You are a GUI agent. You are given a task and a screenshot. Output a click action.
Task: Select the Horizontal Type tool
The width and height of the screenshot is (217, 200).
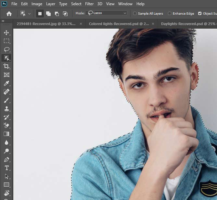coord(6,168)
